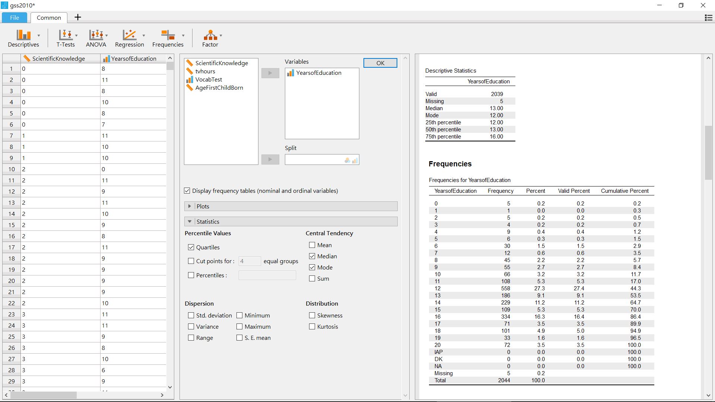This screenshot has width=715, height=402.
Task: Select tvhours in available variables list
Action: 205,71
